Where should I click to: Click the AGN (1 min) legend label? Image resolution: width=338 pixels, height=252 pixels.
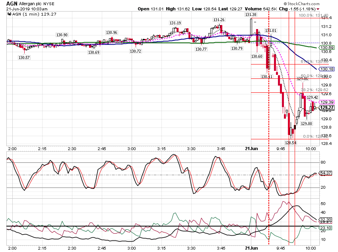[x=34, y=14]
